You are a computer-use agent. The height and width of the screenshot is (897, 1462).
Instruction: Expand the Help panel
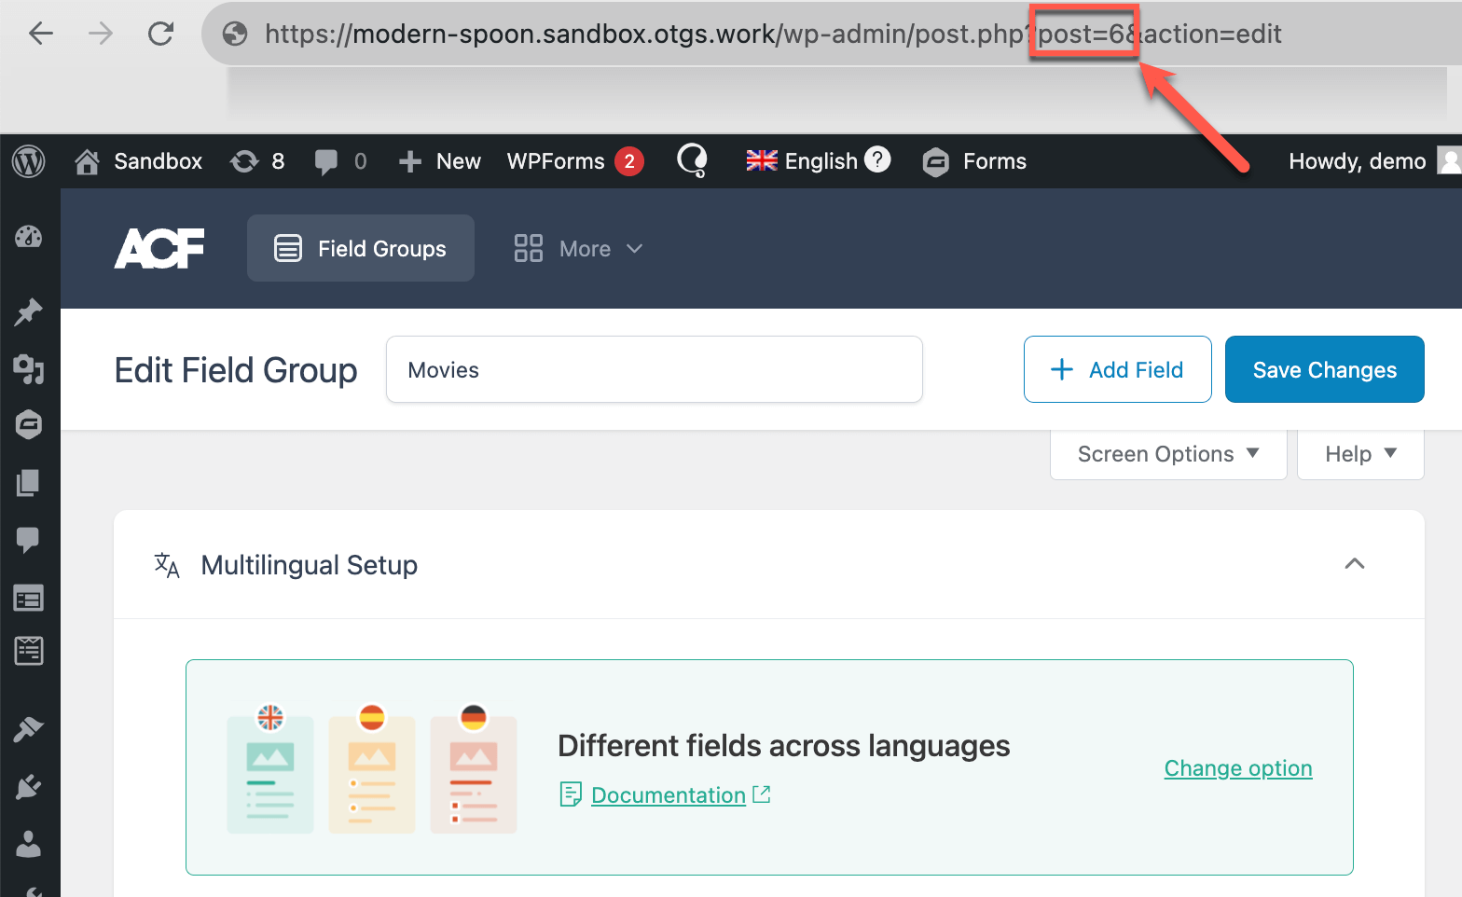click(1360, 454)
